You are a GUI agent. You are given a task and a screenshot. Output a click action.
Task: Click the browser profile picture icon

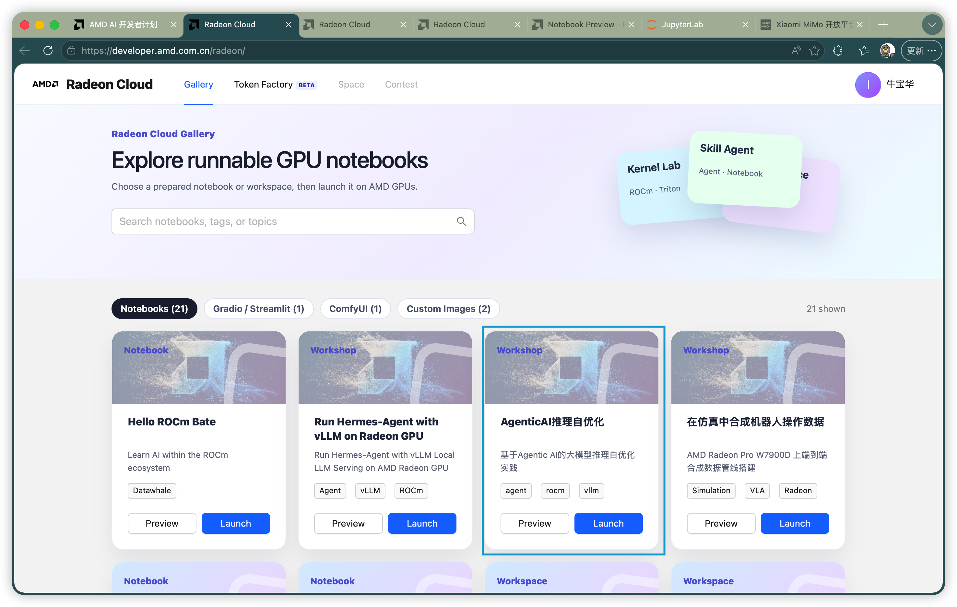point(887,51)
